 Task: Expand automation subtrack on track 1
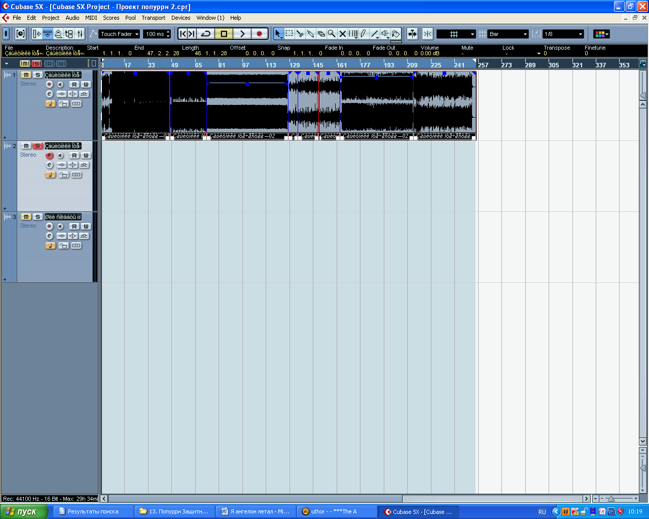(x=5, y=137)
